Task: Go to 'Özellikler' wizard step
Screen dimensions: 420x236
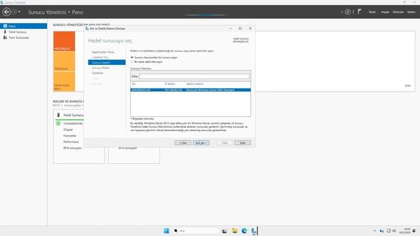Action: point(98,73)
